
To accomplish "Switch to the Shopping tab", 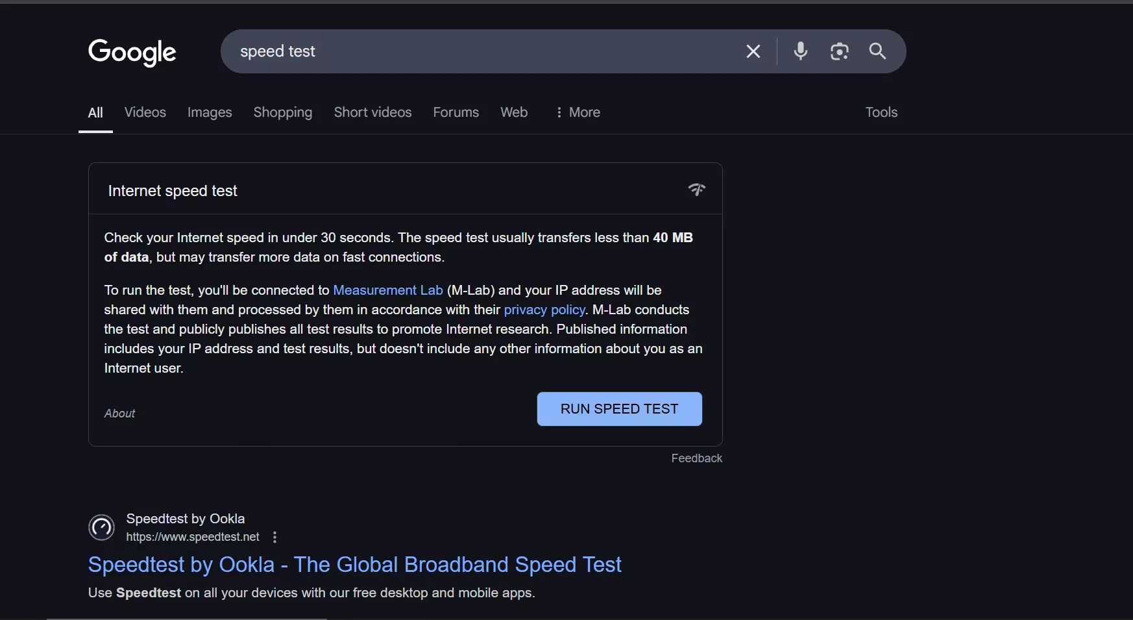I will click(282, 112).
